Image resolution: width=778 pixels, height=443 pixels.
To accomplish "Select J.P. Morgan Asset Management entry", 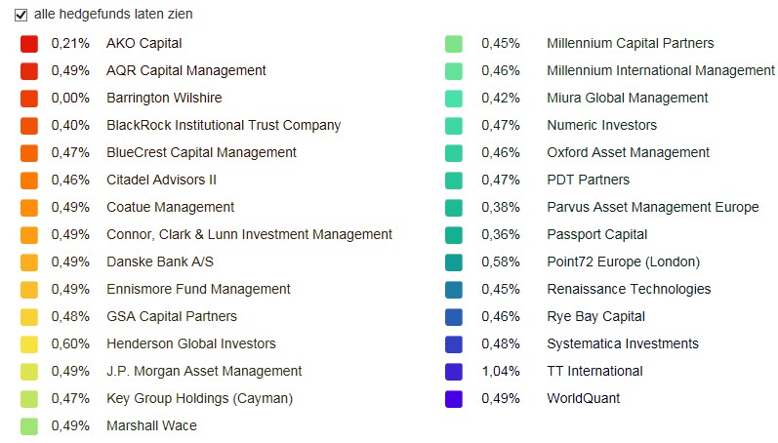I will 204,372.
